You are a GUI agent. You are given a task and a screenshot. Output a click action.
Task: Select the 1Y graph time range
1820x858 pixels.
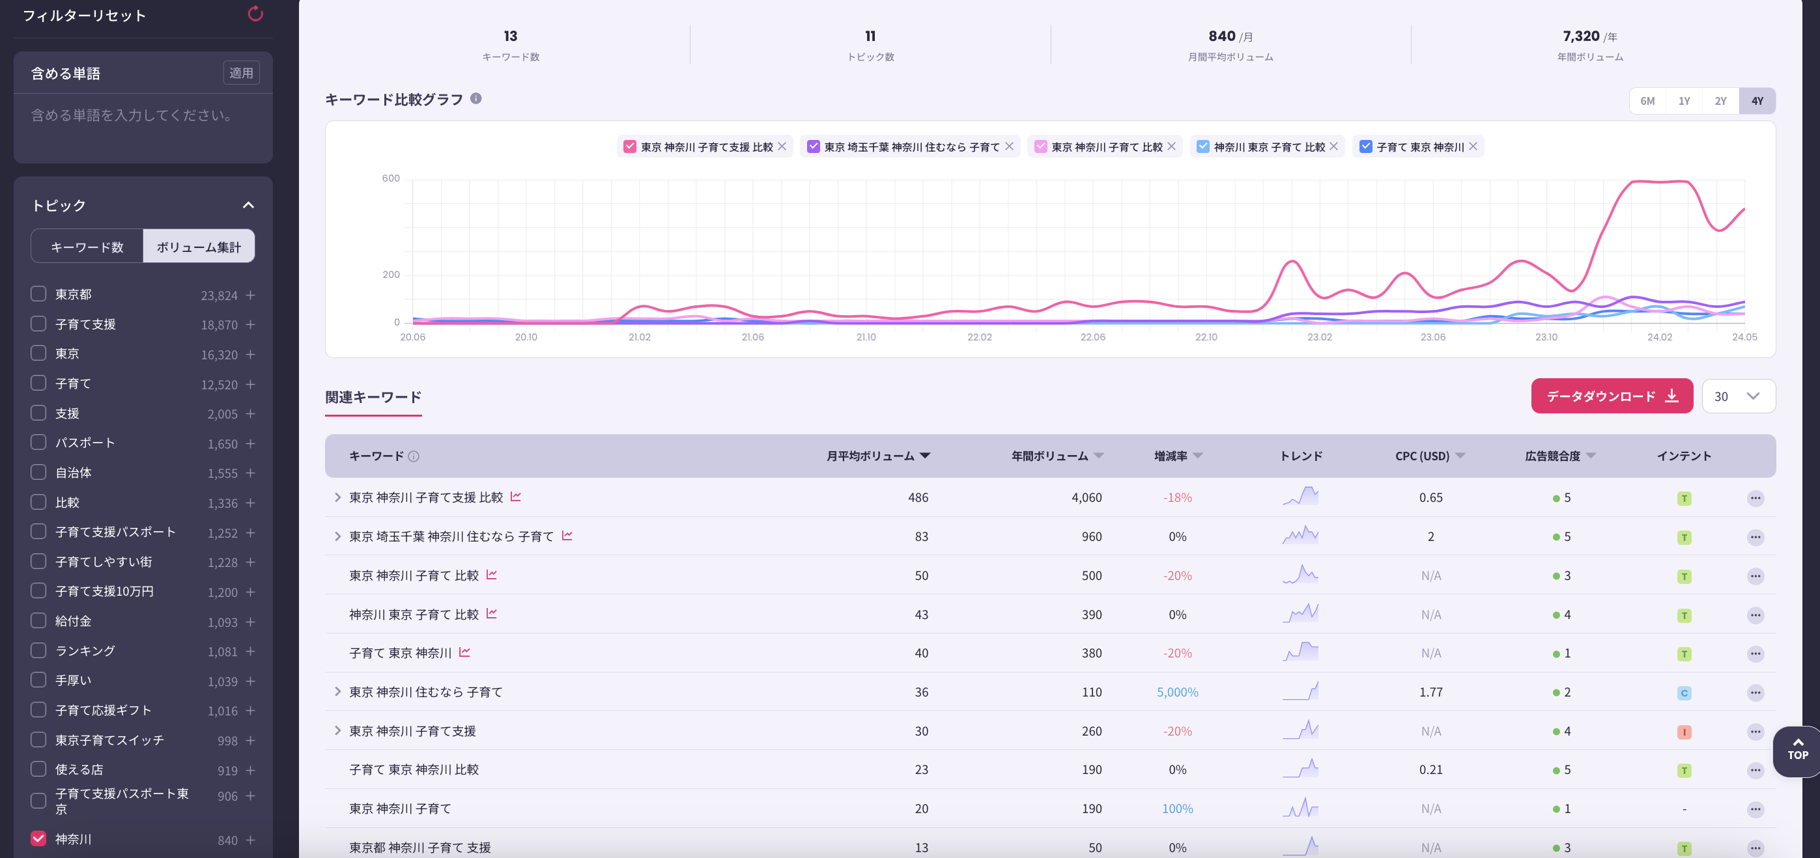(x=1684, y=101)
